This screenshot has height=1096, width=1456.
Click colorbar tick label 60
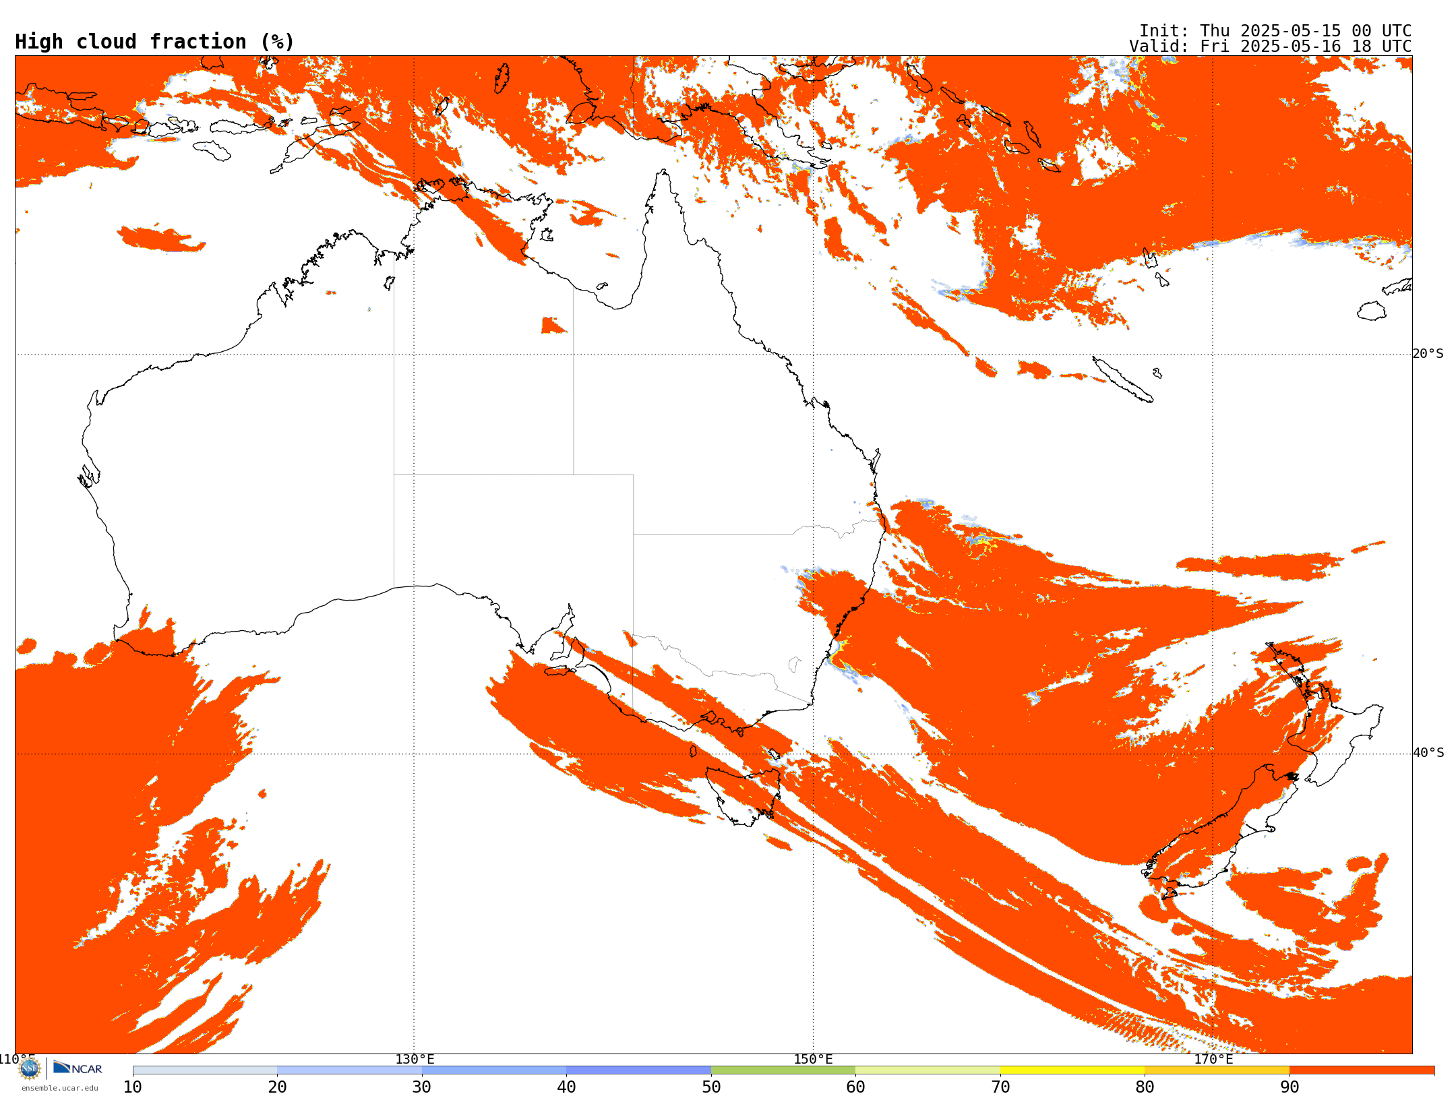855,1087
